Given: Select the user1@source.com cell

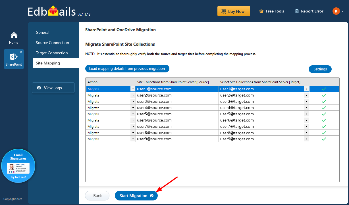Looking at the screenshot, I should pyautogui.click(x=177, y=89).
